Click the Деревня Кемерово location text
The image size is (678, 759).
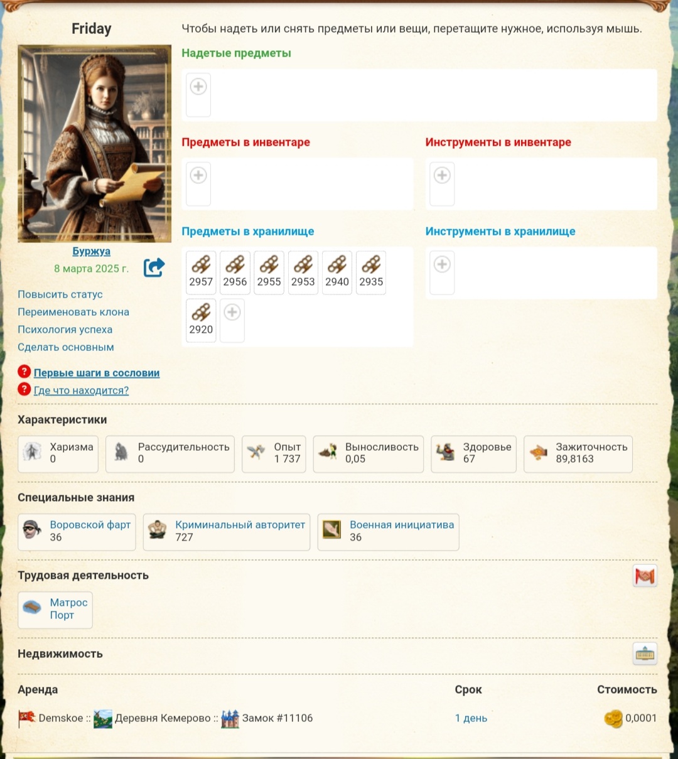(163, 718)
